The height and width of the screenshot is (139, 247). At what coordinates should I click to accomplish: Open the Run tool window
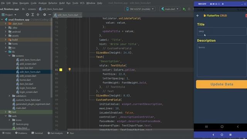(x=70, y=133)
